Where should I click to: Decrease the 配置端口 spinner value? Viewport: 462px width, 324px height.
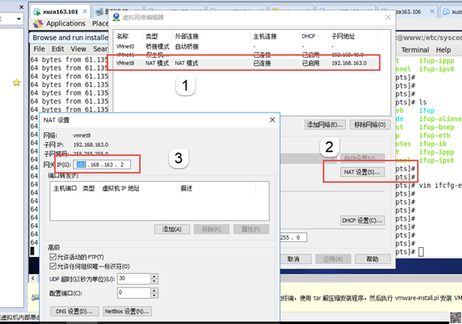coord(154,296)
